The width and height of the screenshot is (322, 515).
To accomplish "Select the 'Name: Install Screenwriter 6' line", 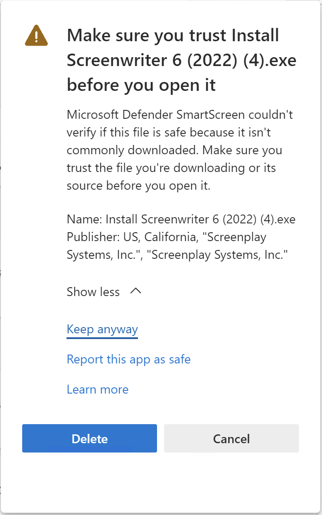I will [x=181, y=219].
